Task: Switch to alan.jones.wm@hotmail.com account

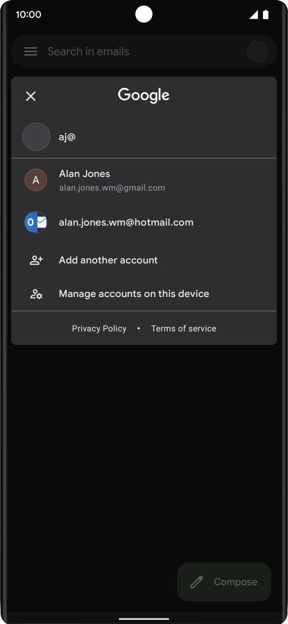Action: [x=144, y=223]
